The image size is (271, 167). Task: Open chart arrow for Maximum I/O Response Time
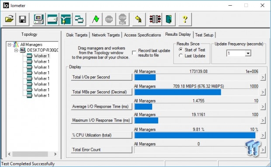[263, 120]
